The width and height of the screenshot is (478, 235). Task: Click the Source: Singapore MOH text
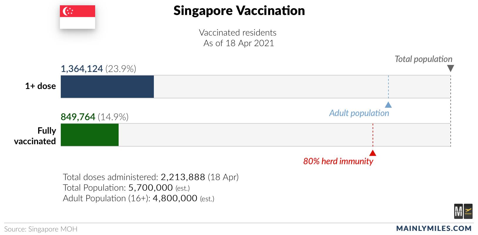(41, 229)
